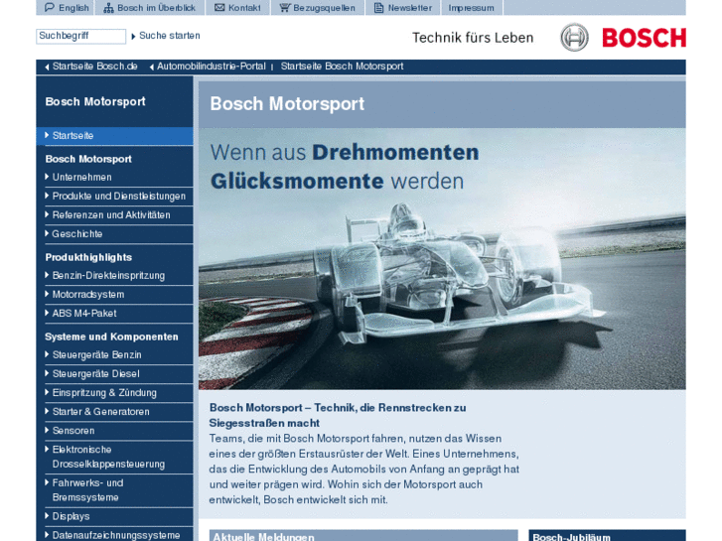Click the back arrow before Automobilindustrie-Portal
Screen dimensions: 722x541
152,67
